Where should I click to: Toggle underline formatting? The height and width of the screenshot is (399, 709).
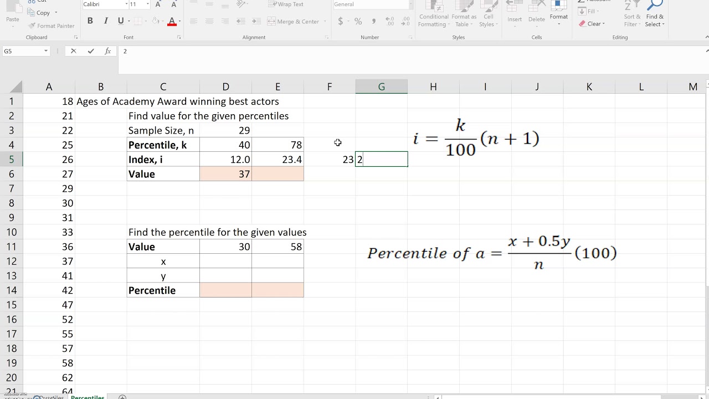point(121,21)
